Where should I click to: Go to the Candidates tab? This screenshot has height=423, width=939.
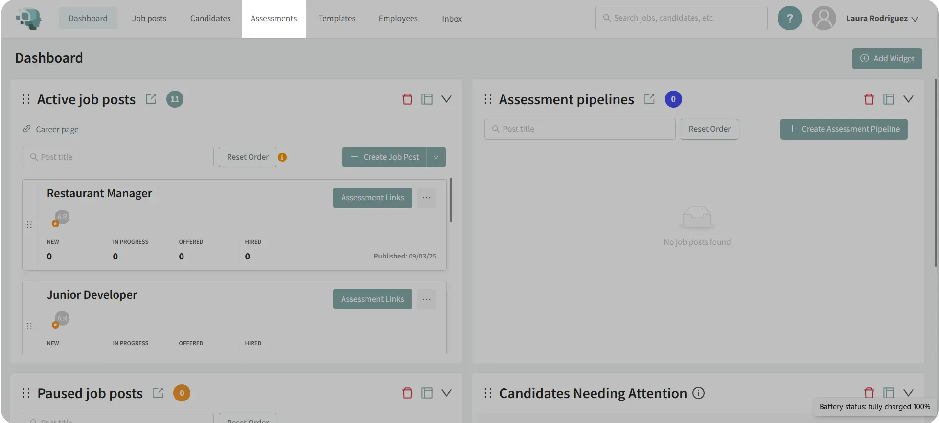210,19
